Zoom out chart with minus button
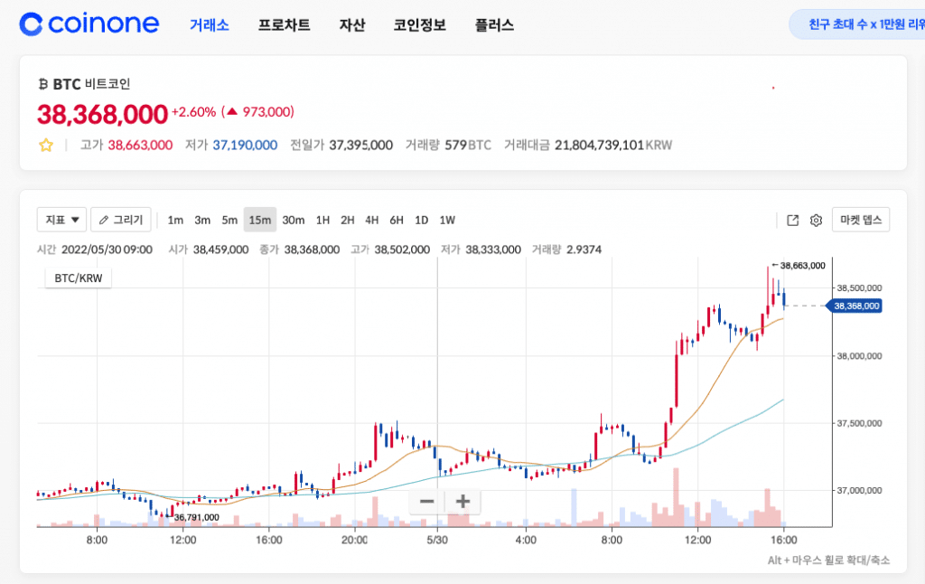The image size is (925, 584). pyautogui.click(x=426, y=502)
